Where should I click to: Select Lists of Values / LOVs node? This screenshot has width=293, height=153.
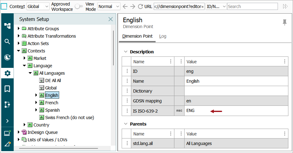(x=47, y=140)
